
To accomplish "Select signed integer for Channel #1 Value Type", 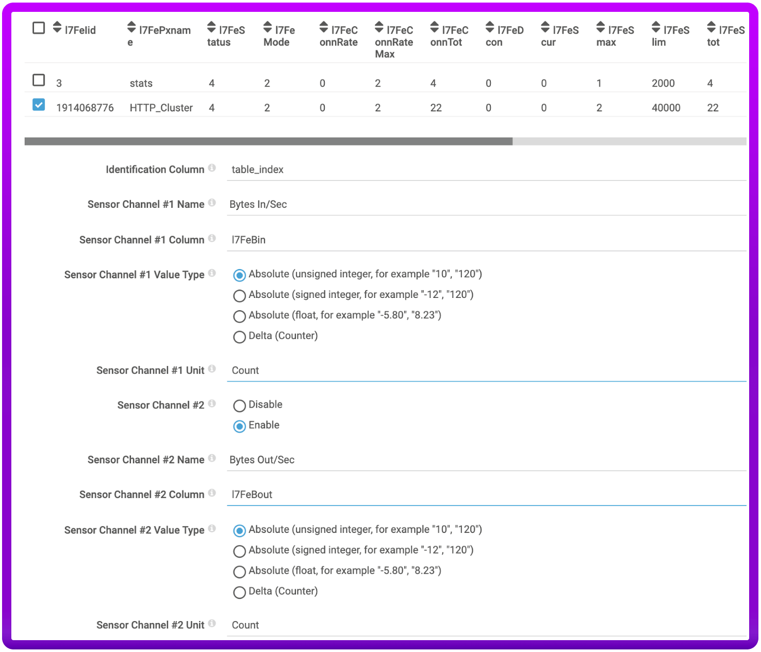I will (239, 296).
